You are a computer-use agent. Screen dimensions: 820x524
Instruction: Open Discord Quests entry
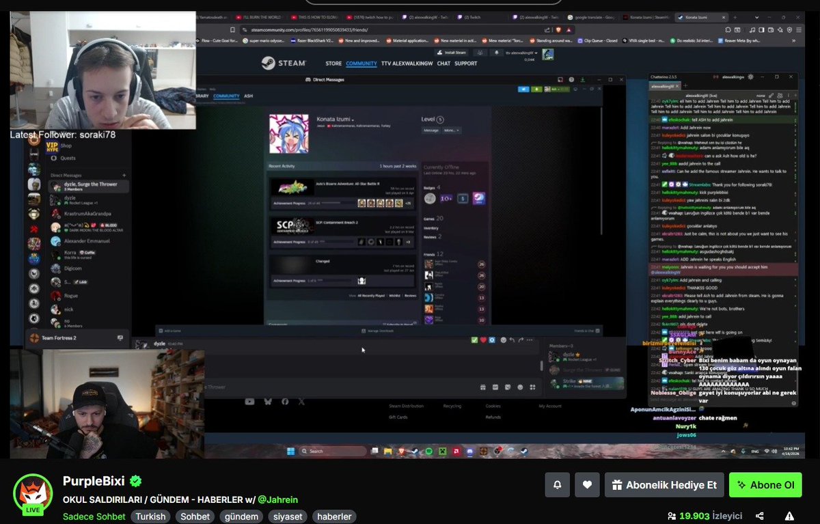[68, 158]
